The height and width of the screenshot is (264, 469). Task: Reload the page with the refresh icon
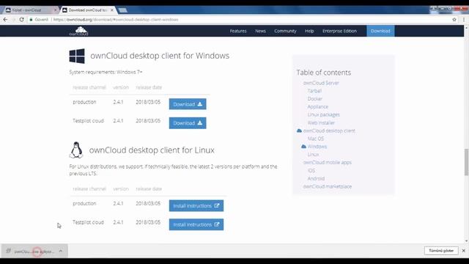(21, 20)
